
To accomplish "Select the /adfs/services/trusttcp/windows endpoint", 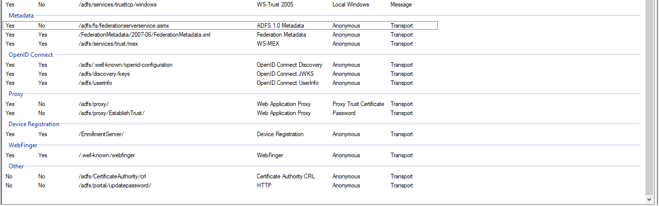I will click(116, 5).
